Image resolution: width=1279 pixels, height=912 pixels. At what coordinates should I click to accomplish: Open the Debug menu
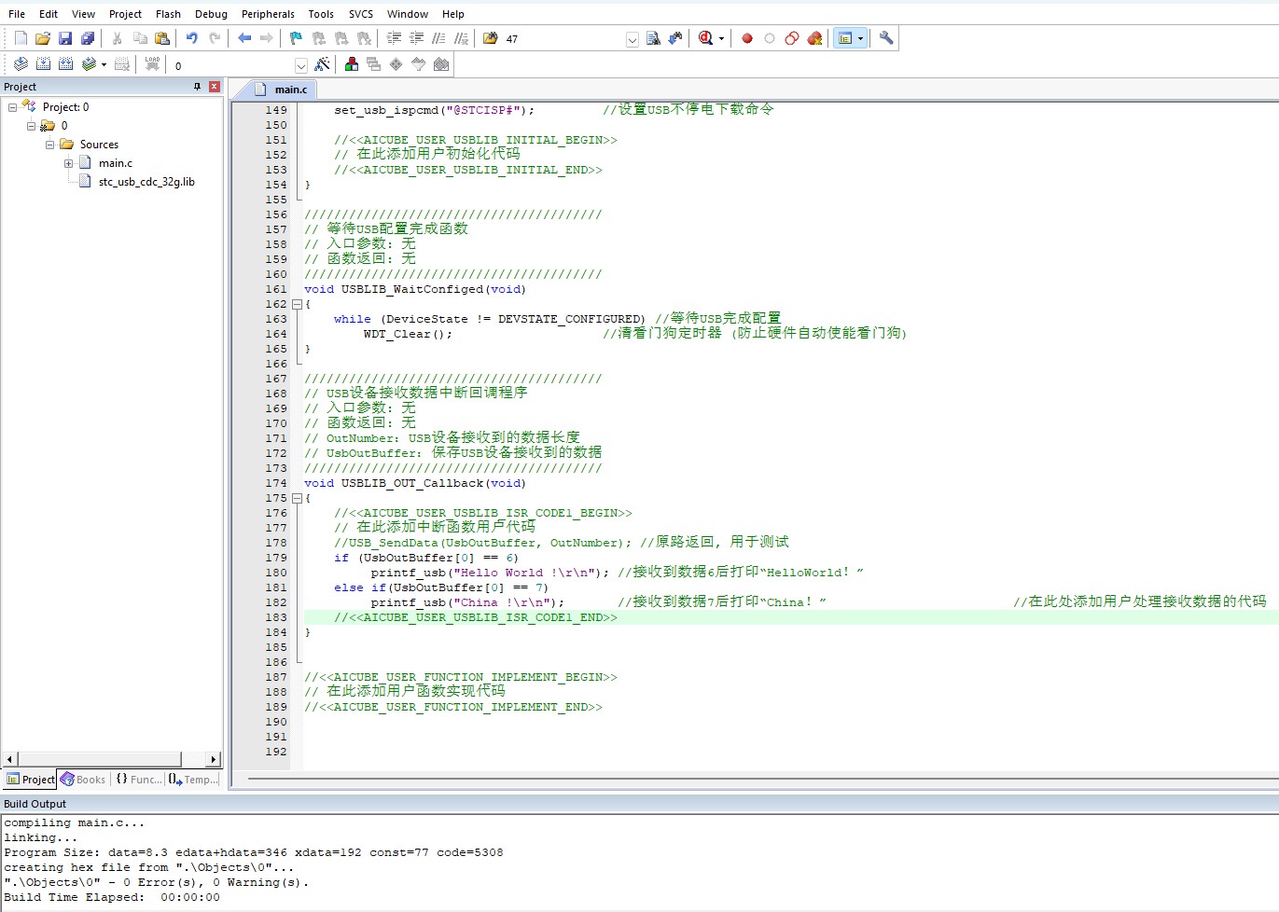point(211,14)
